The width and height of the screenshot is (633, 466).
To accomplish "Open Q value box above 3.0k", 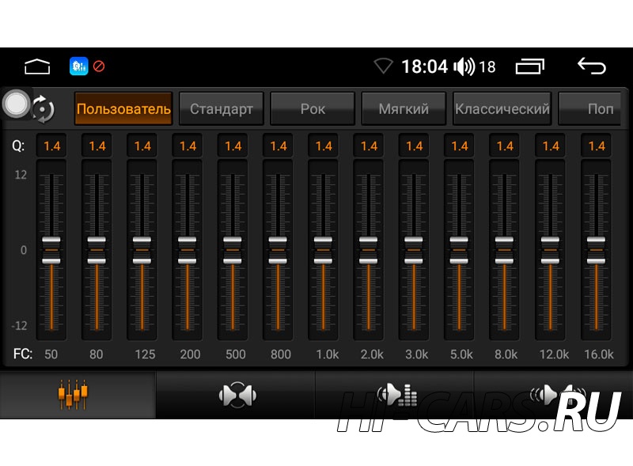I will (x=413, y=146).
